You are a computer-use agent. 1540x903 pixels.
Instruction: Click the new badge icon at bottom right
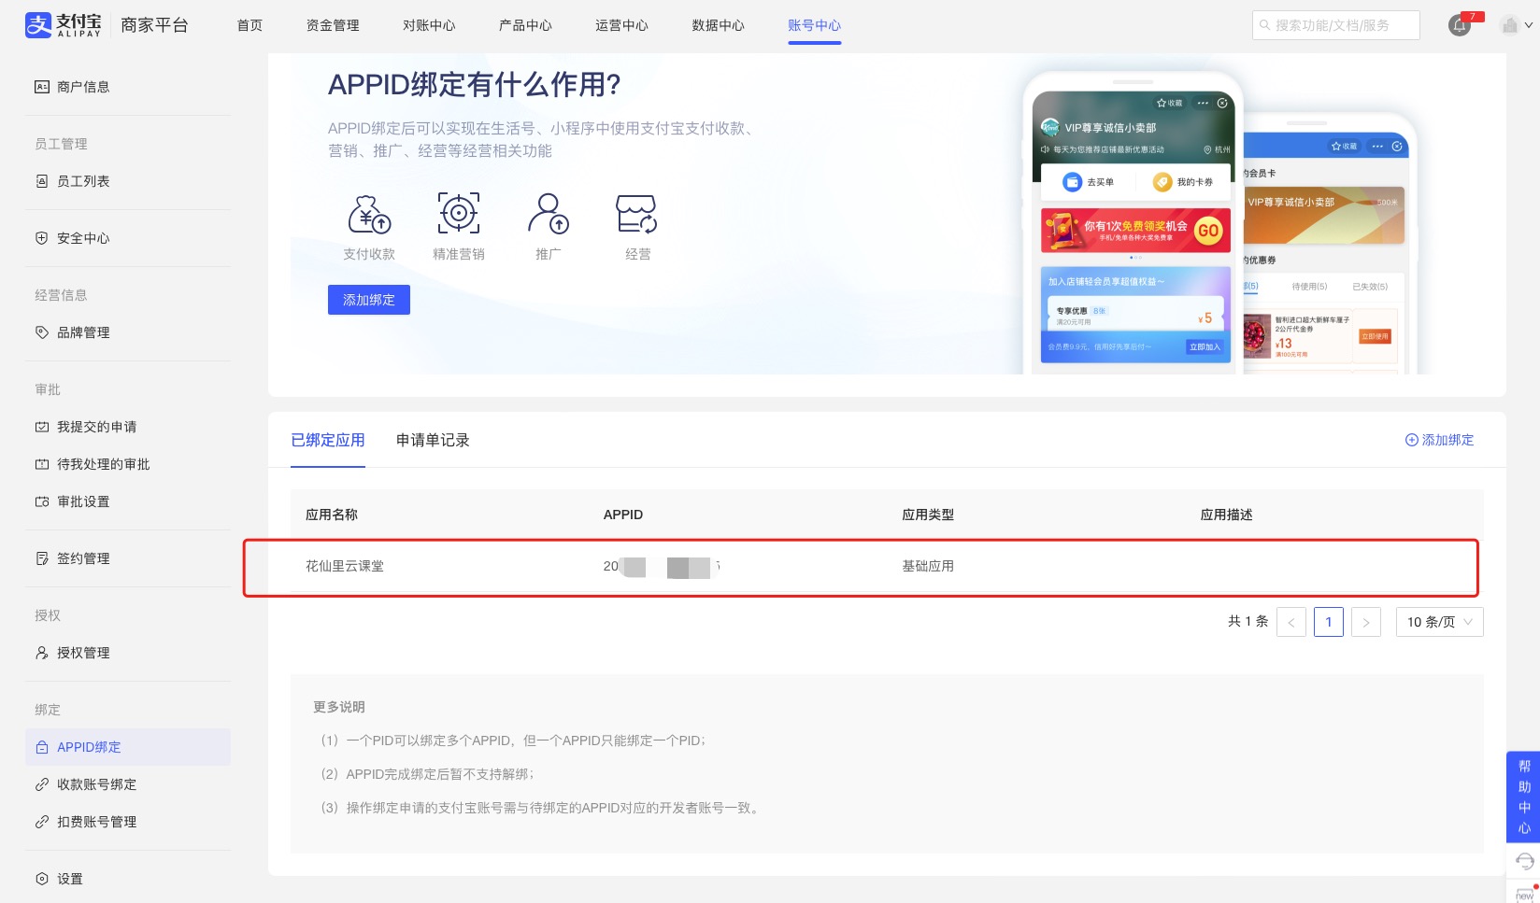click(1525, 893)
